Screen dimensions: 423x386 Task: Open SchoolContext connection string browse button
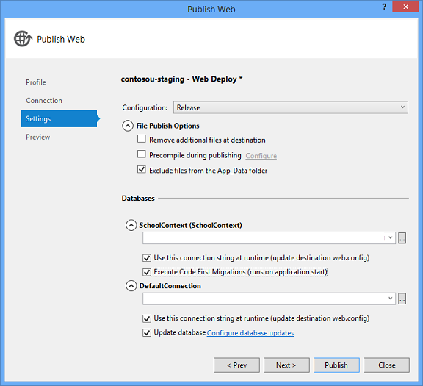[402, 238]
